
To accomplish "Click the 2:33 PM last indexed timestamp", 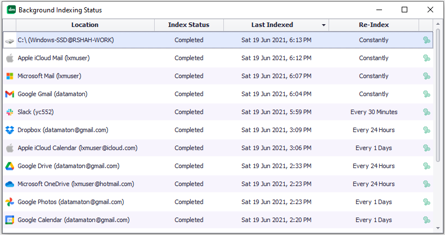I will 276,166.
